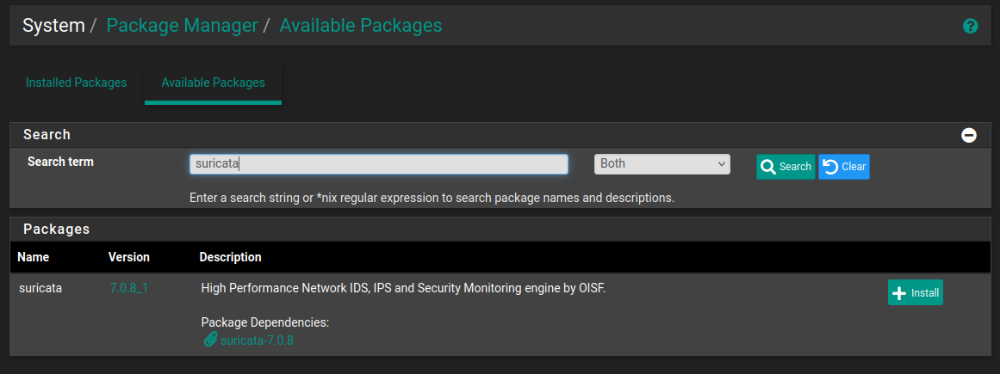Reset the search with Clear button

(844, 167)
